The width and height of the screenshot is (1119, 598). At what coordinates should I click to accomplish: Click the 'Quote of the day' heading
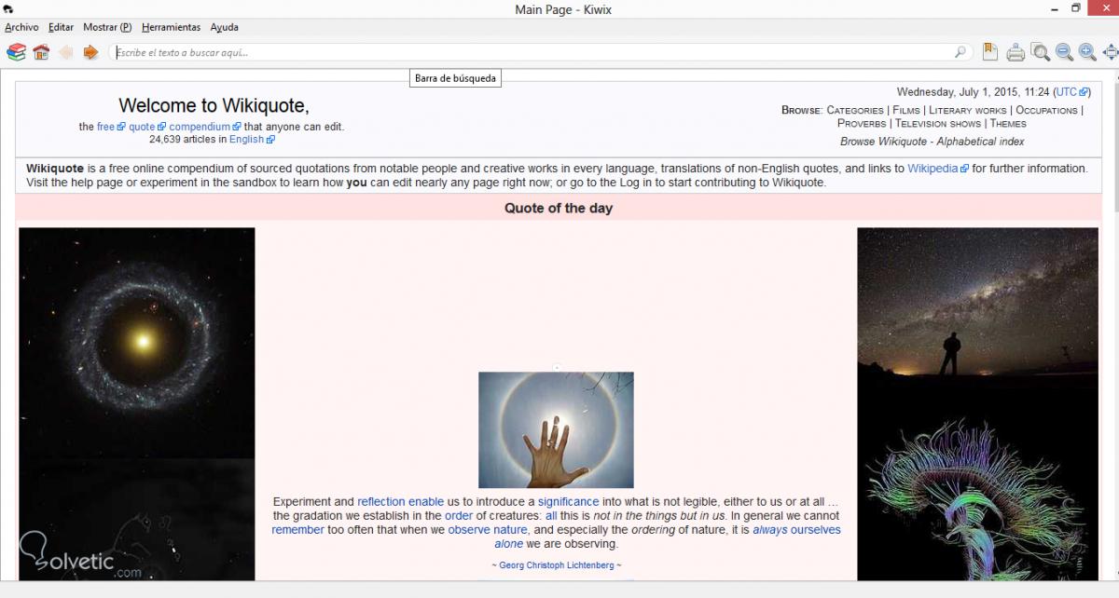pyautogui.click(x=559, y=208)
